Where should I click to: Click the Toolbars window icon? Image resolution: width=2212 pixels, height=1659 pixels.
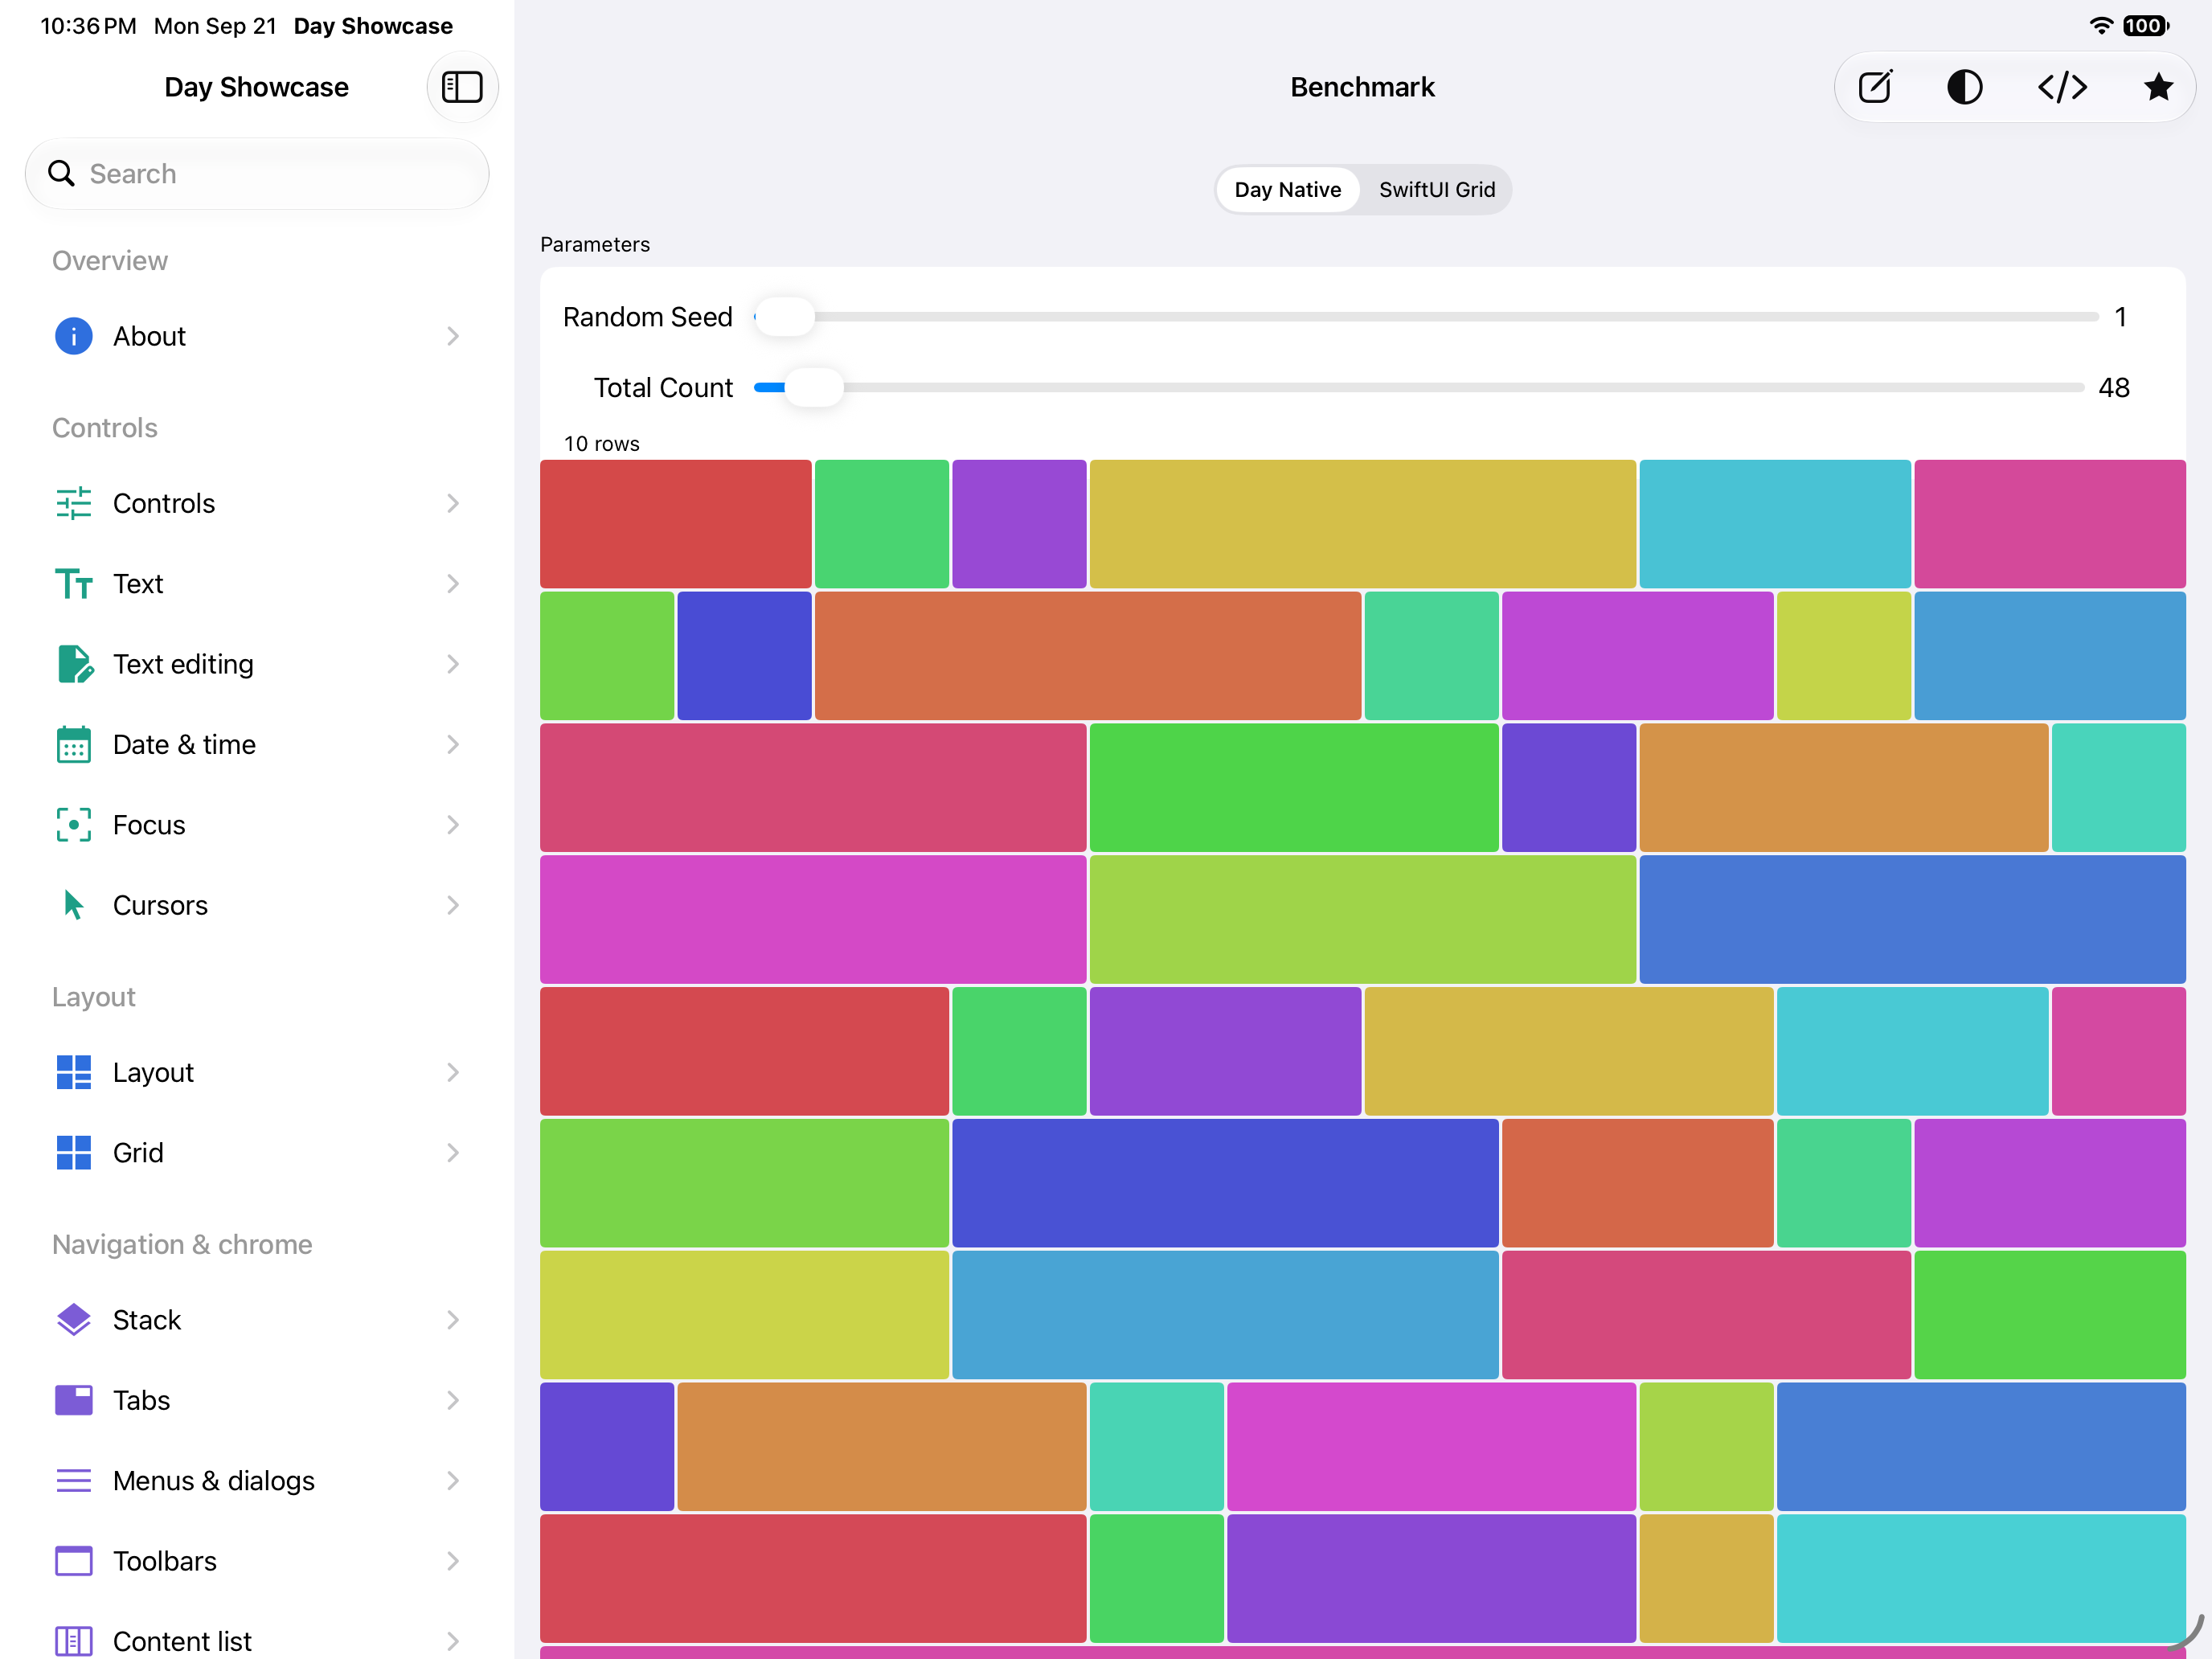pos(73,1561)
